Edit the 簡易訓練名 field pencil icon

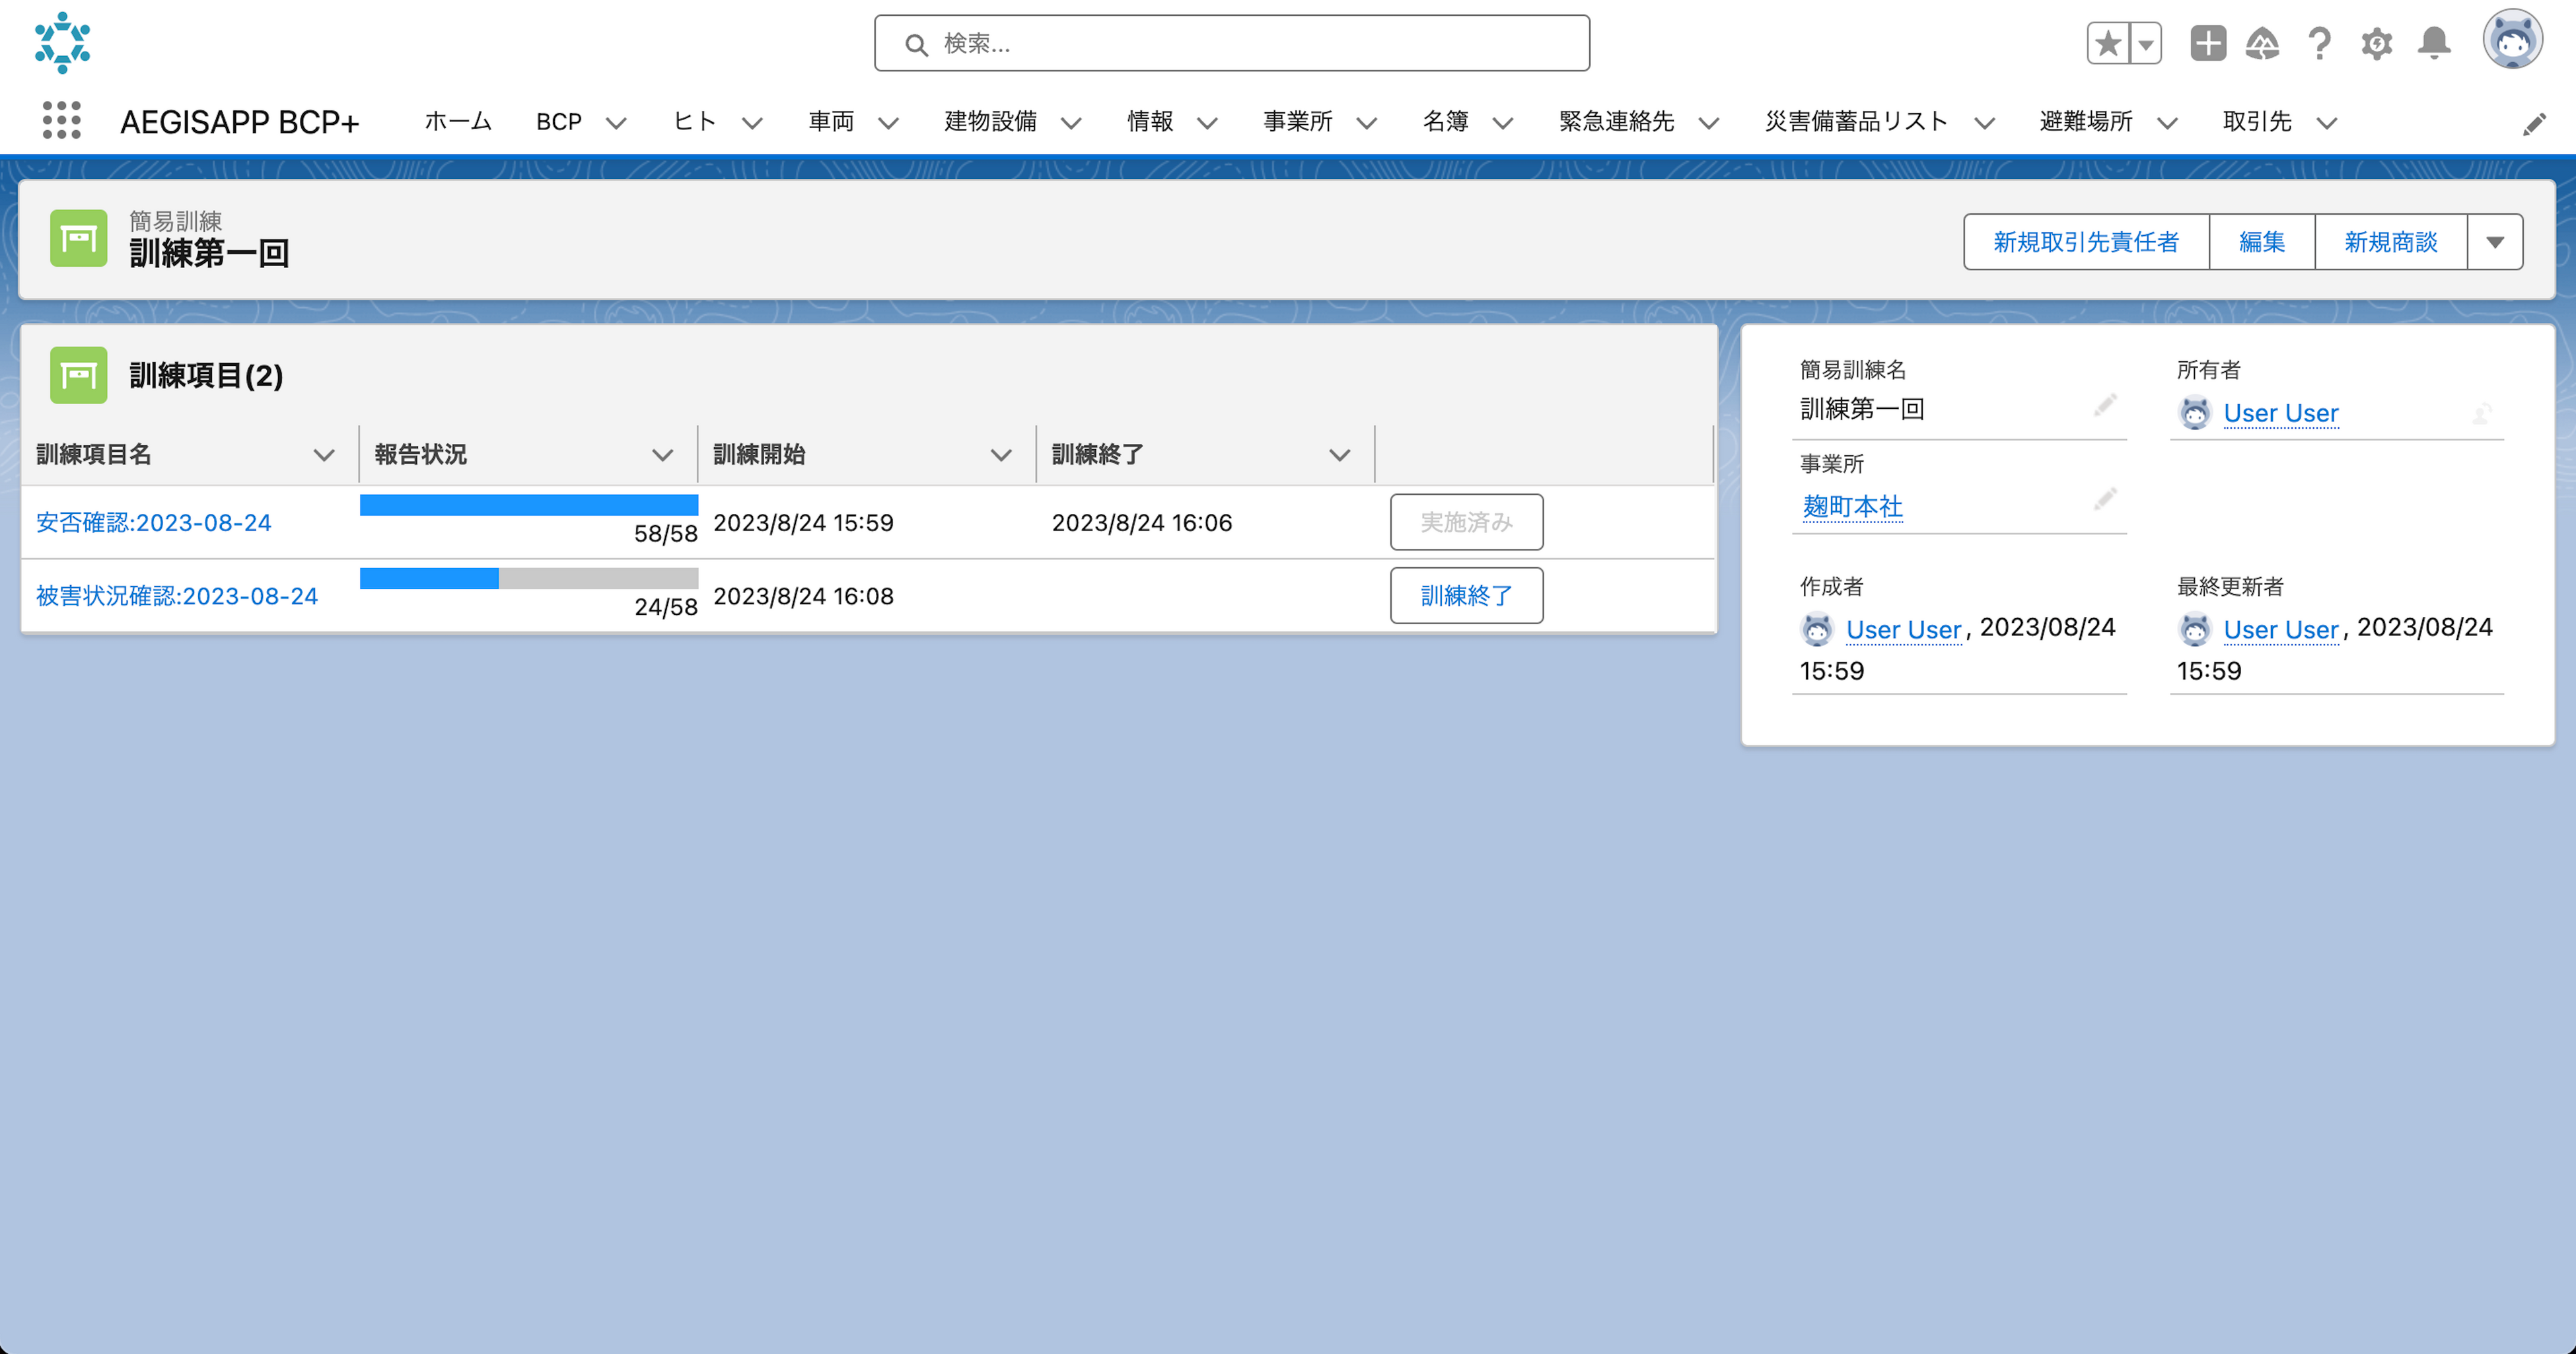click(2105, 405)
